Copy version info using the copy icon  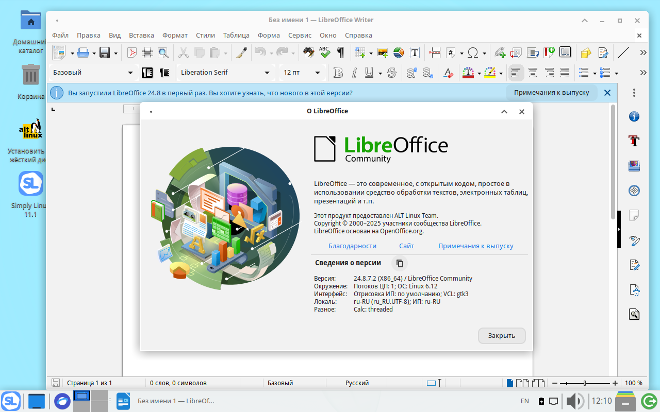pos(400,263)
